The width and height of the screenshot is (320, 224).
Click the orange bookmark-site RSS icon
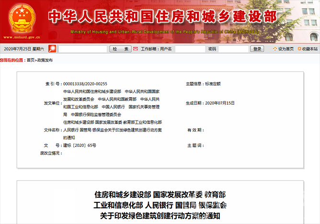coord(299,49)
